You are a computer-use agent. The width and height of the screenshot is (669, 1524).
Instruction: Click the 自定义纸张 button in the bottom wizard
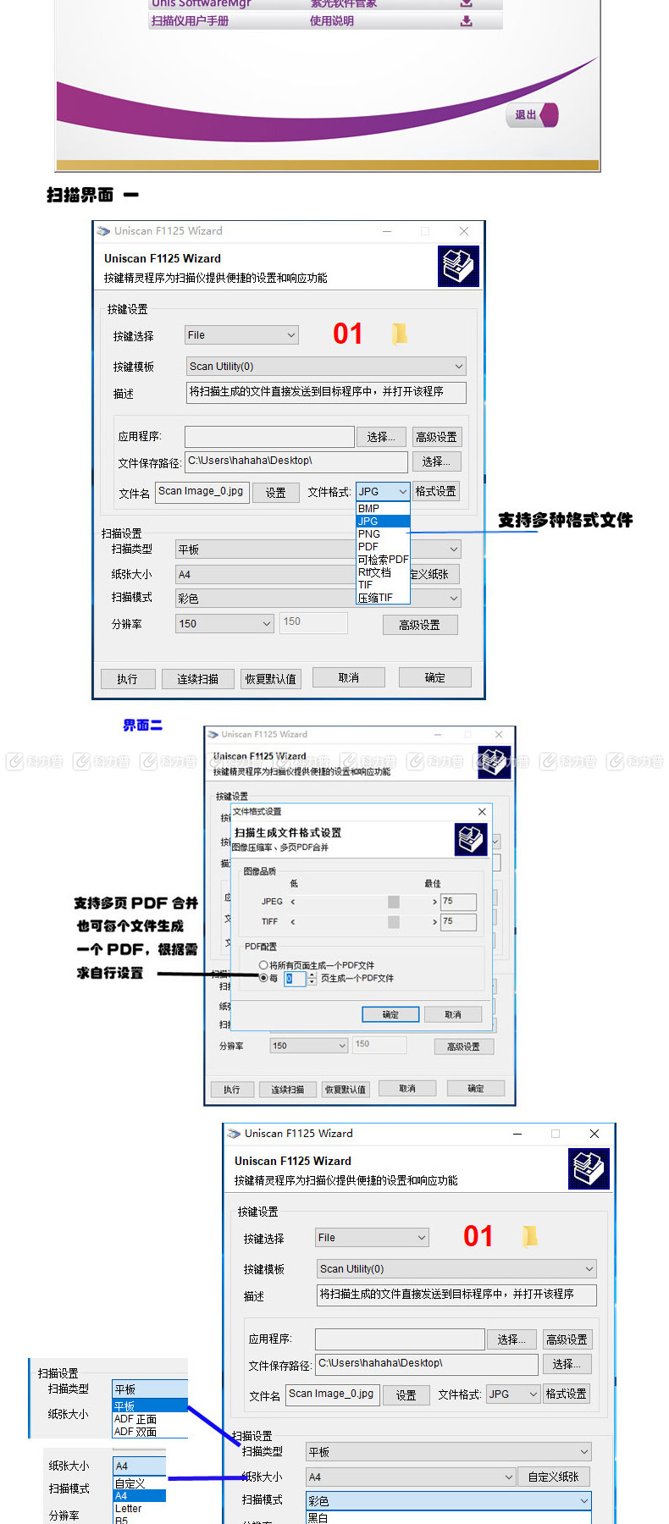(553, 1477)
